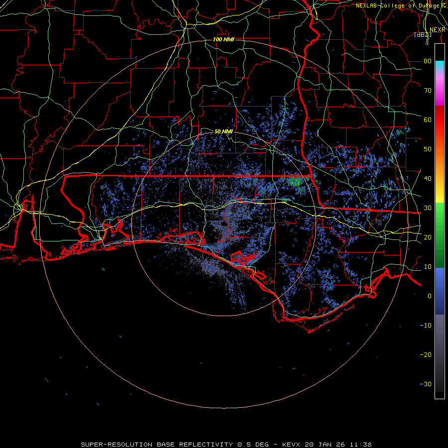The height and width of the screenshot is (448, 448).
Task: Click the cyan segment atop the color bar
Action: (440, 66)
